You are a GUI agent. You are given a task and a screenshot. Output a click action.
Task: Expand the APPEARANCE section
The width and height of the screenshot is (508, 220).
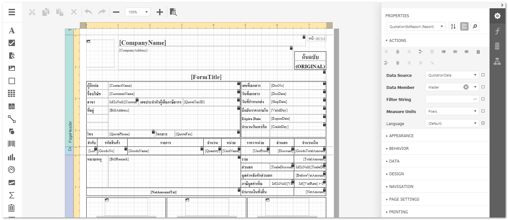401,136
